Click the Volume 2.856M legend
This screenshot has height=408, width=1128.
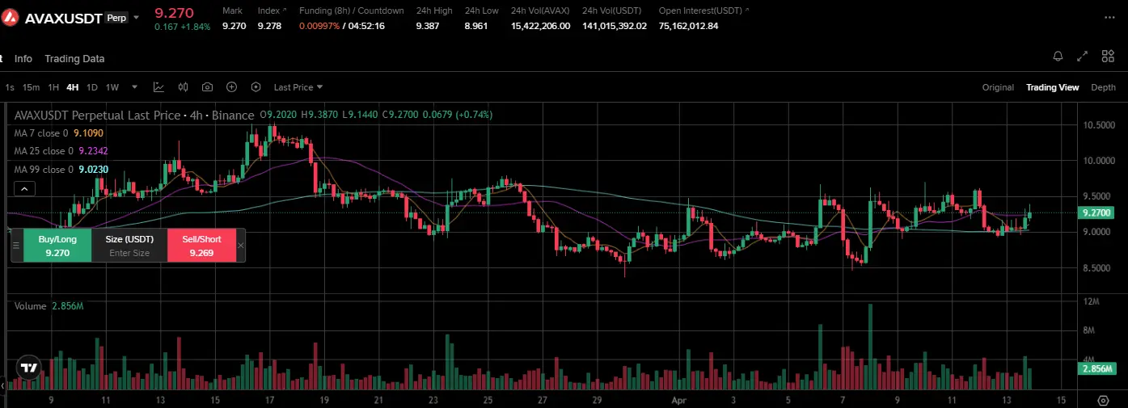49,306
